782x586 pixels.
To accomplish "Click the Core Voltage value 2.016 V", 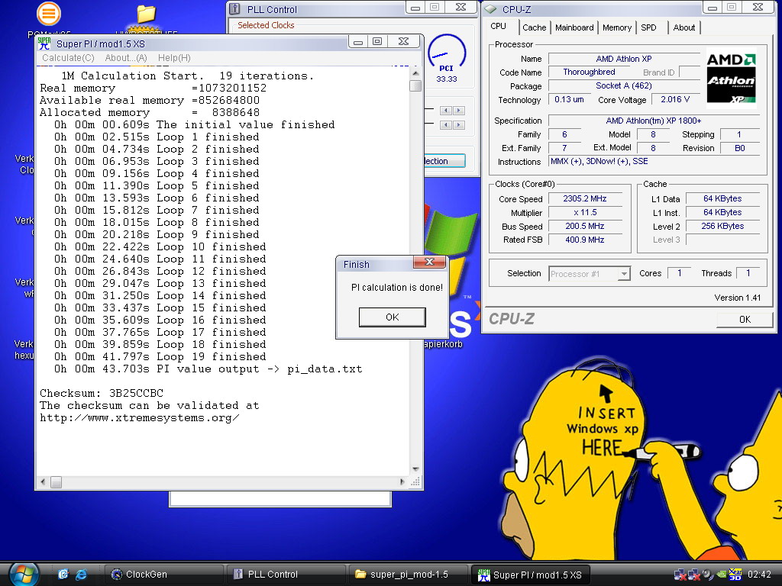I will pos(675,100).
